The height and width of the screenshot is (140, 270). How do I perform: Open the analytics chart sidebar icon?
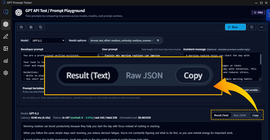6,61
